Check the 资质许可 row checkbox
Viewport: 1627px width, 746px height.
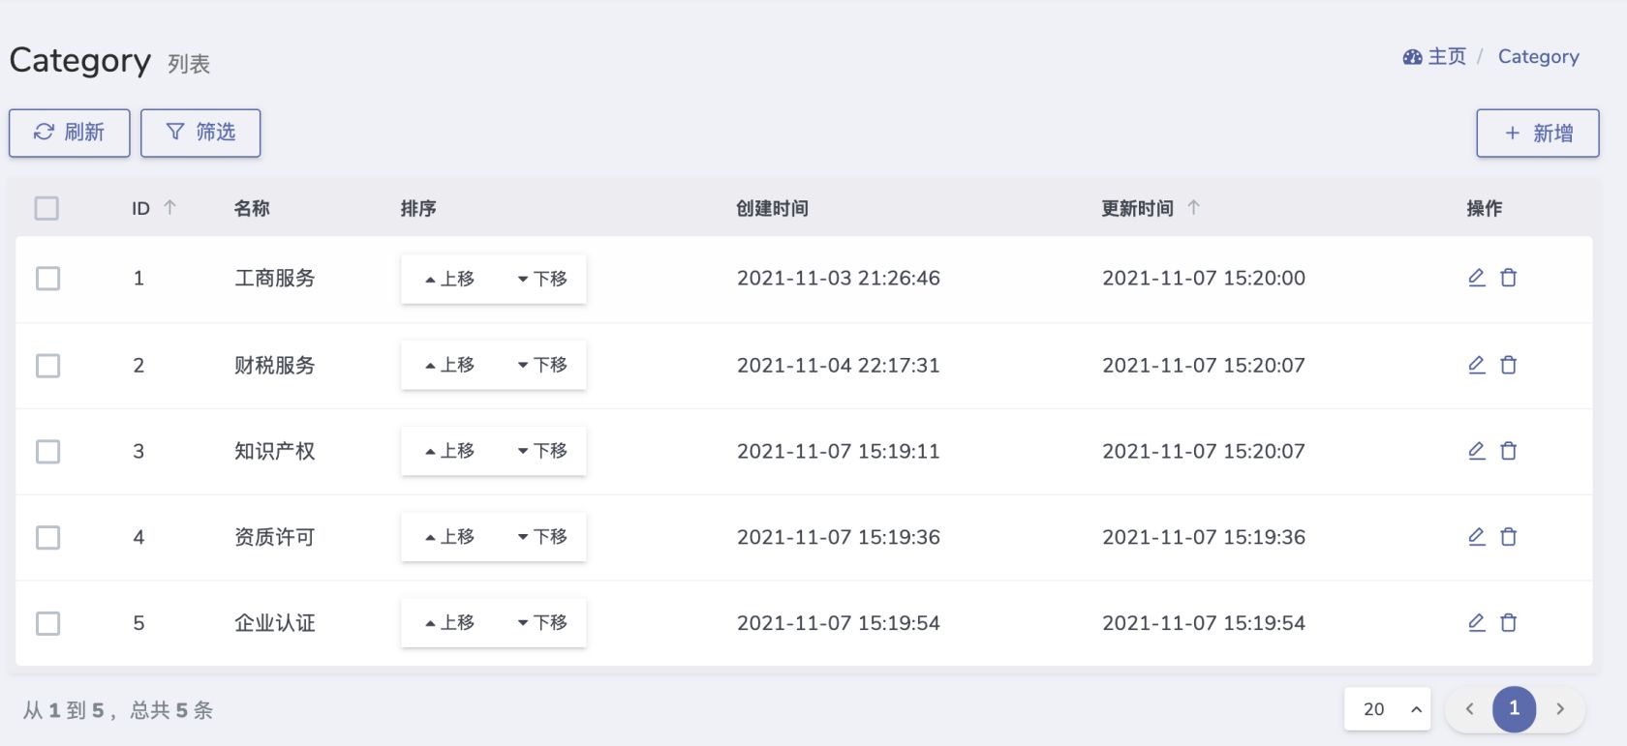(47, 537)
